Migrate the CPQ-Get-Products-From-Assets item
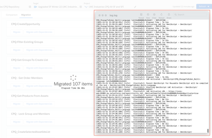212x138 pixels. 17,104
